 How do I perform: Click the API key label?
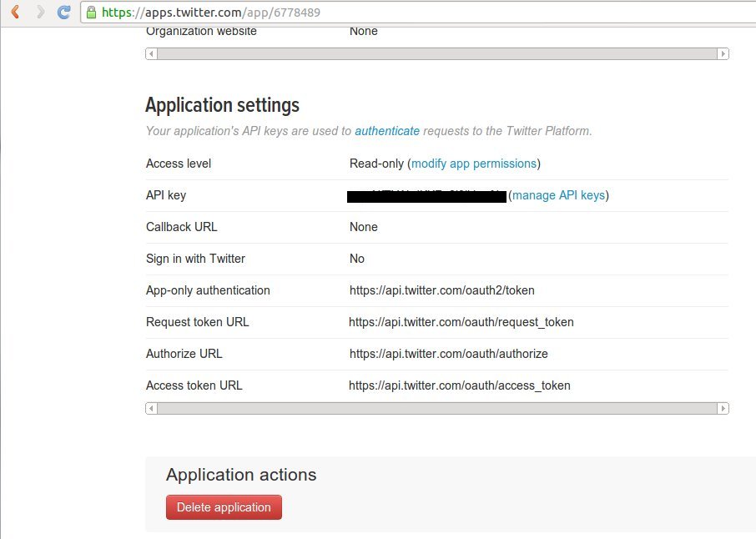click(x=166, y=195)
